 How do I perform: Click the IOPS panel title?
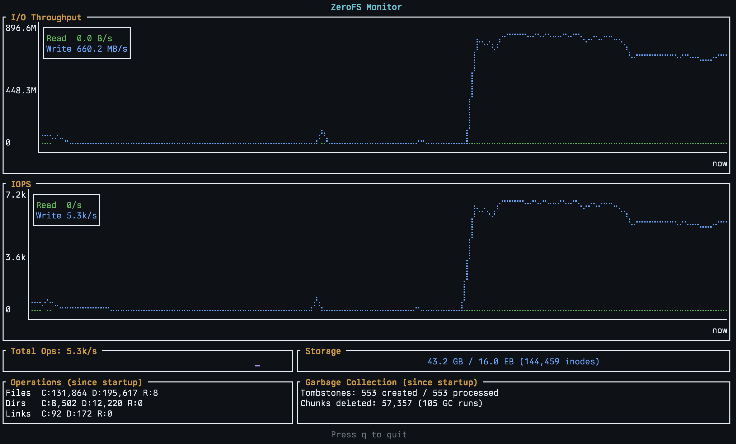(21, 184)
